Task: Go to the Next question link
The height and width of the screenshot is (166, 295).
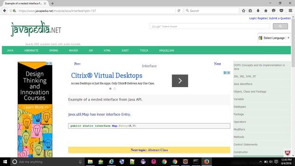Action: click(217, 64)
